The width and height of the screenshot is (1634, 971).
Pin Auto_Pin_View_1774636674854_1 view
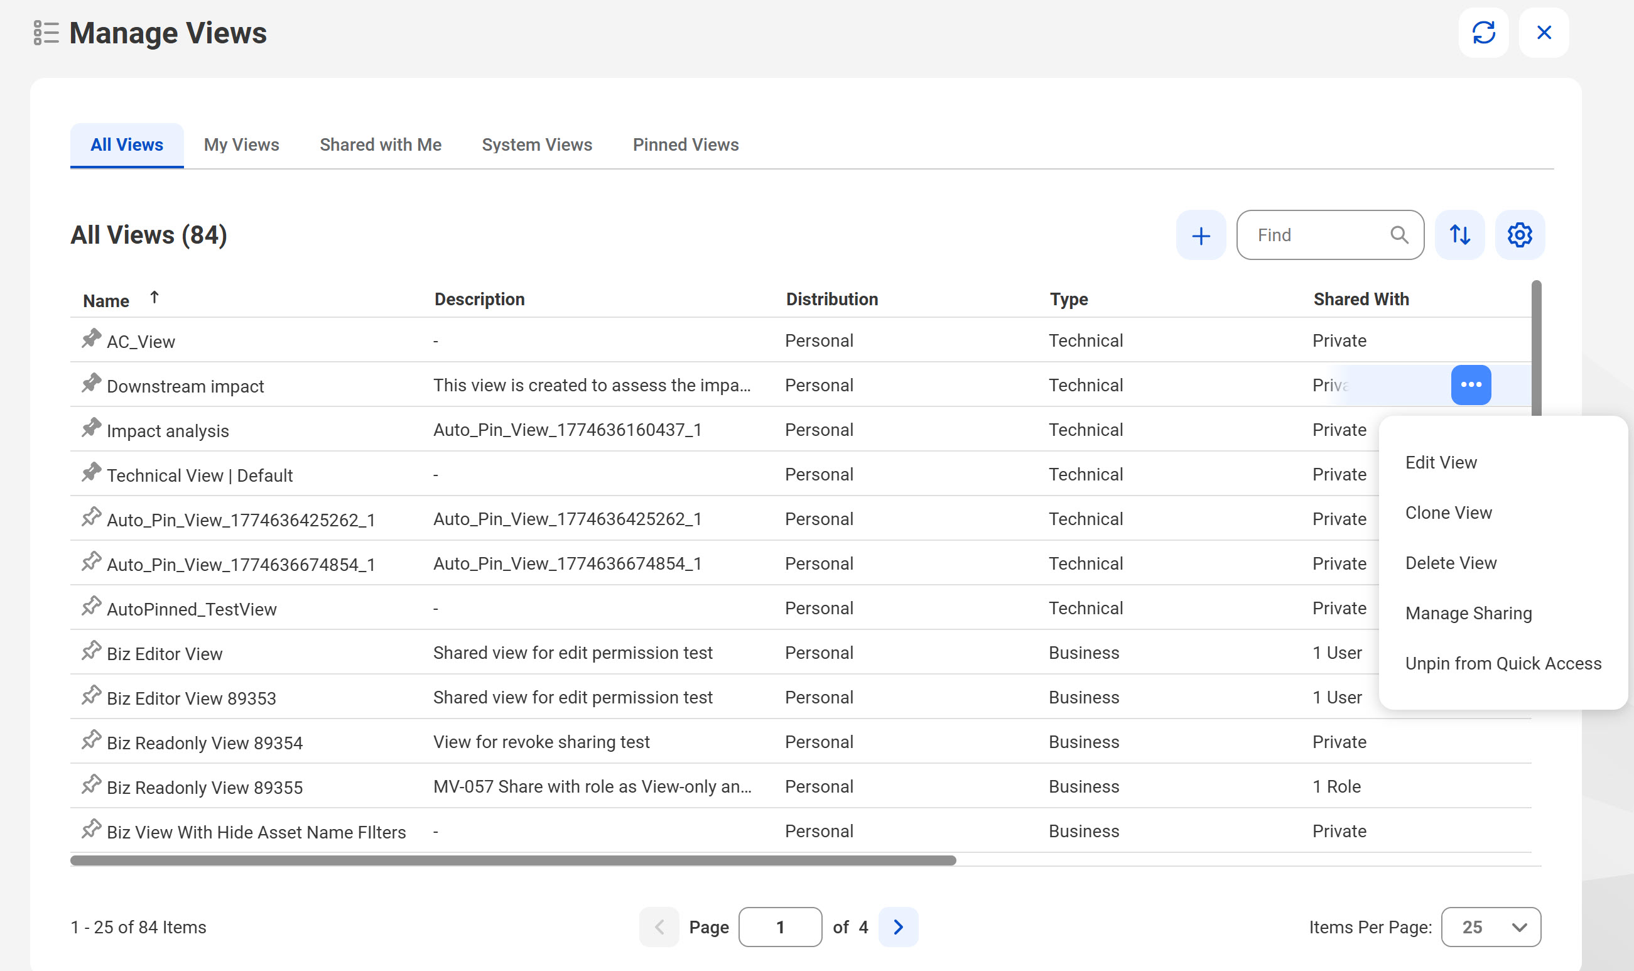tap(91, 561)
